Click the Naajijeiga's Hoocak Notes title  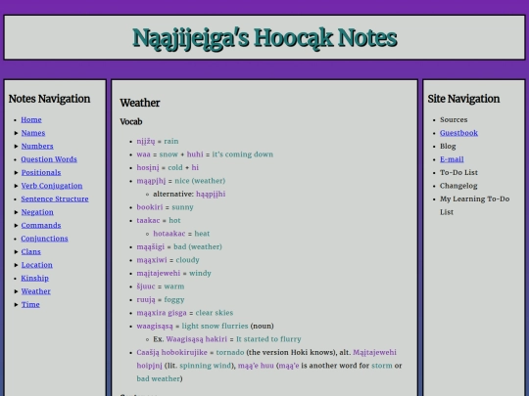(264, 38)
